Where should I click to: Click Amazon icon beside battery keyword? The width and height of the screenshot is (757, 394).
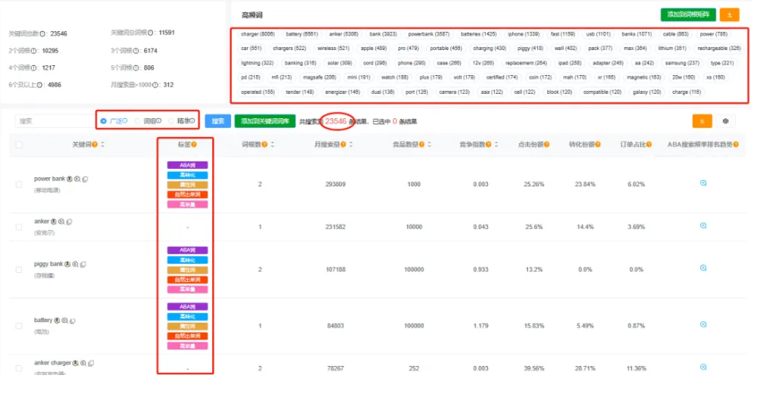57,321
